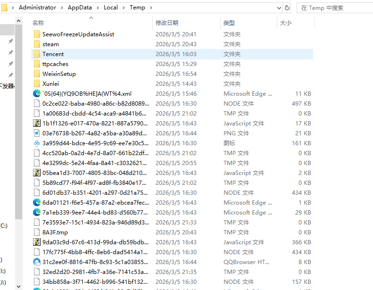
Task: Sort files by the 类型 column header
Action: pos(229,23)
